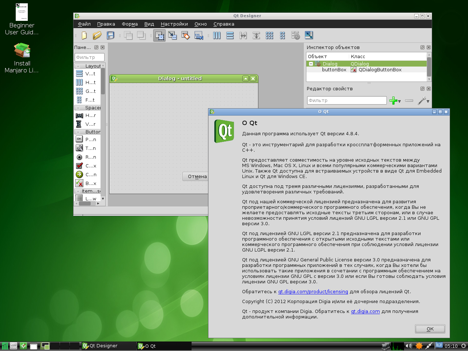Select Horizontal Layout widget H...t
Image resolution: width=468 pixels, height=351 pixels.
click(87, 82)
